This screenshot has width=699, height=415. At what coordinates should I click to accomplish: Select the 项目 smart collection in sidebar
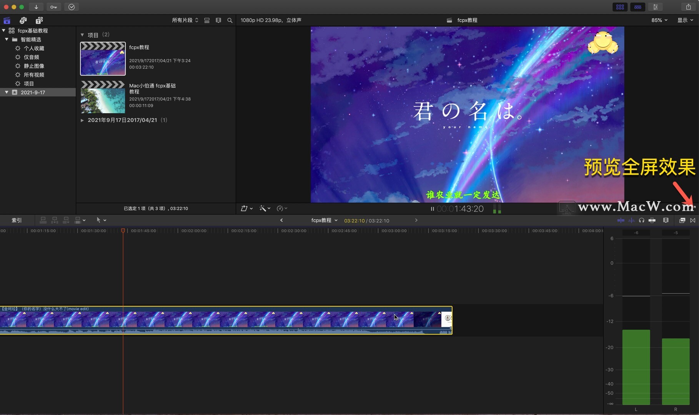[29, 84]
